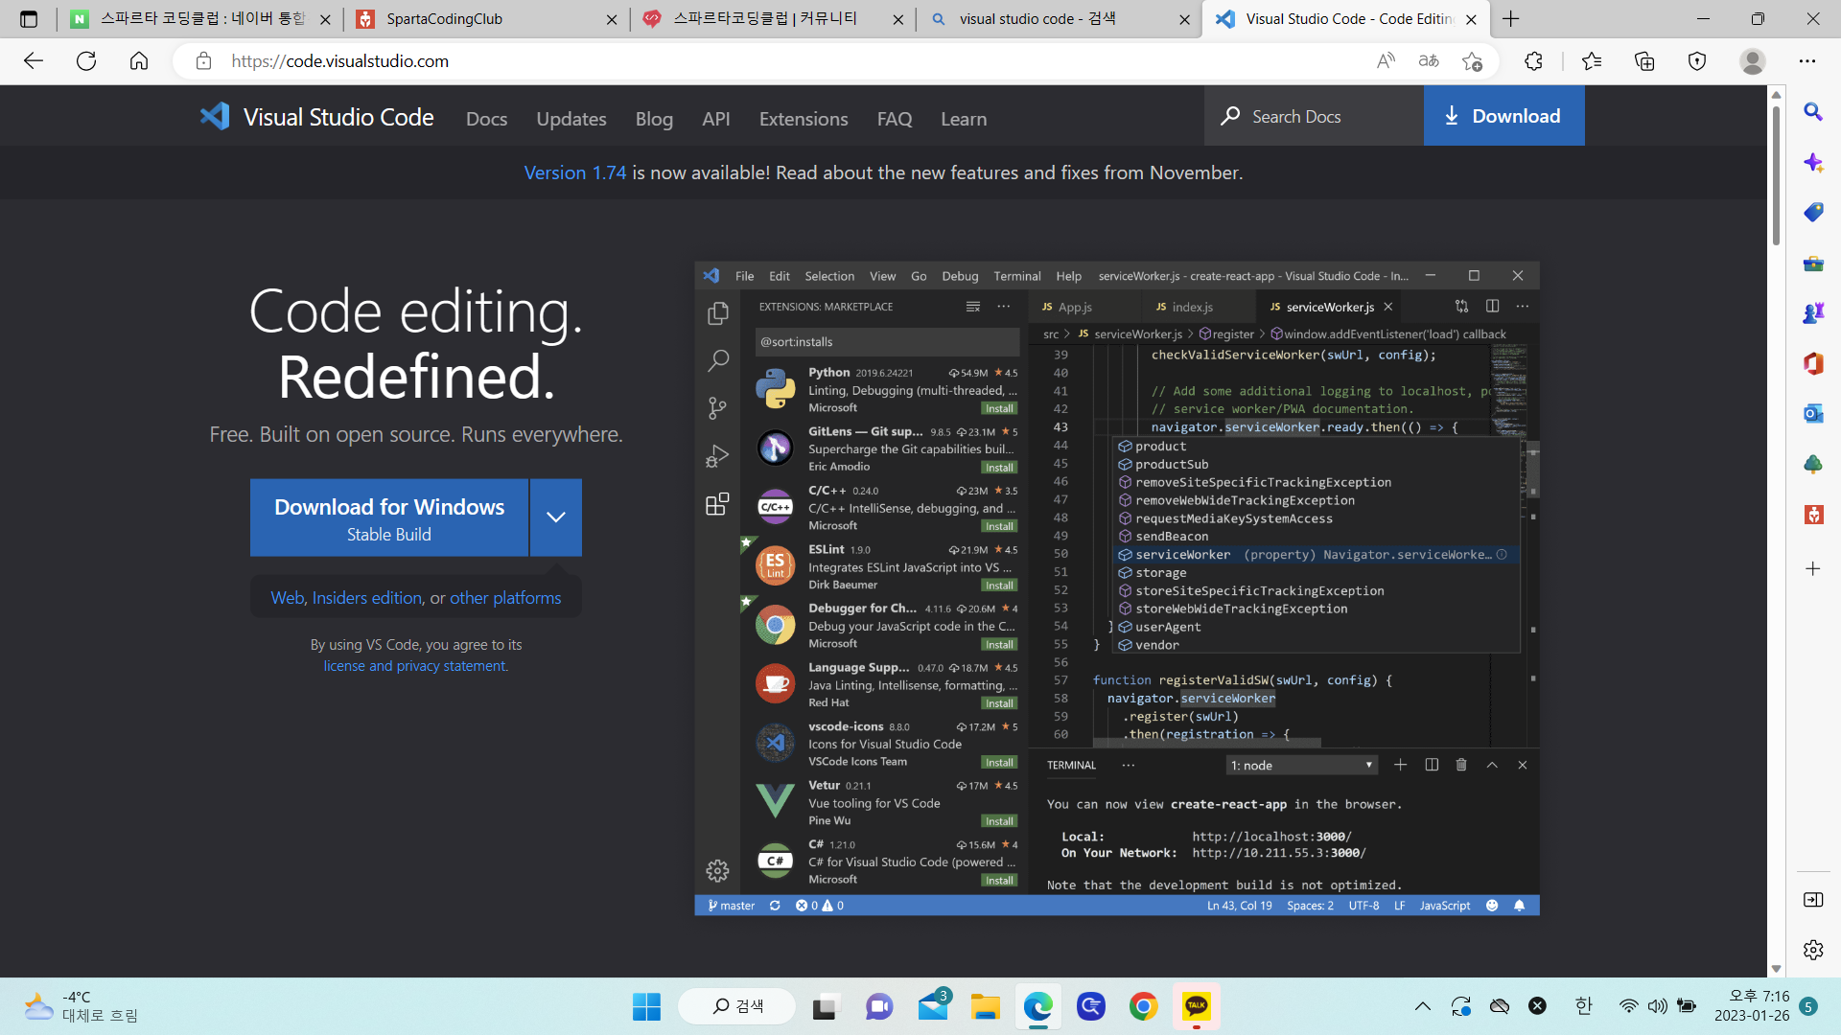This screenshot has height=1035, width=1841.
Task: Click the address bar showing code.visualstudio.com
Action: pyautogui.click(x=786, y=61)
